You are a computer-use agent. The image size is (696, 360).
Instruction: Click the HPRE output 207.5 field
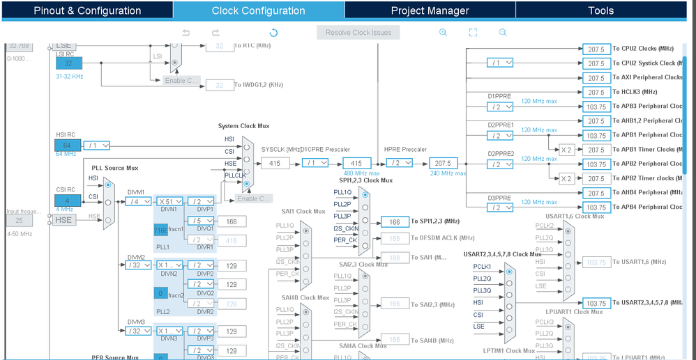pyautogui.click(x=443, y=163)
